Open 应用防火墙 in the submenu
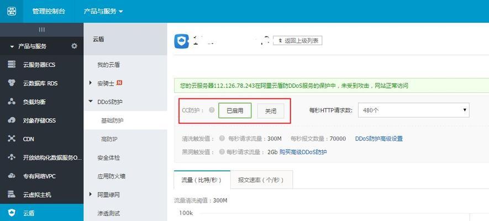This screenshot has height=221, width=489. point(111,176)
